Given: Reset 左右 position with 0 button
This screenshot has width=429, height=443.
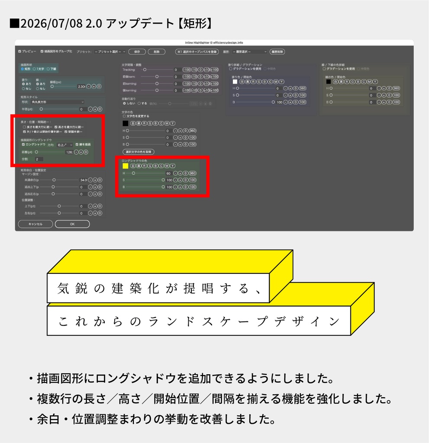Looking at the screenshot, I should (x=100, y=213).
